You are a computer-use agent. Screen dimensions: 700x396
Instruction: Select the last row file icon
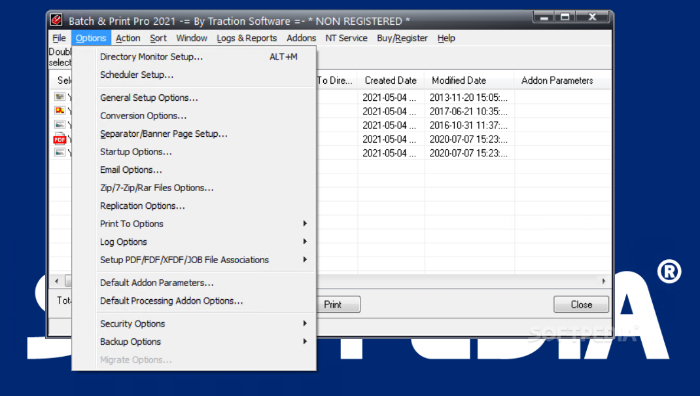point(60,153)
